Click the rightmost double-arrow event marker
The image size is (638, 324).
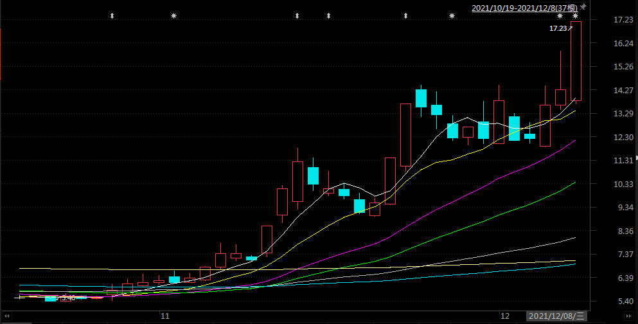coord(405,15)
